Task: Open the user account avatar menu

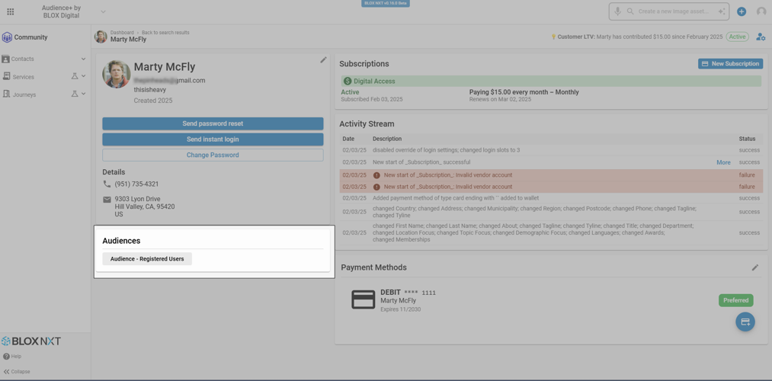Action: pos(761,11)
